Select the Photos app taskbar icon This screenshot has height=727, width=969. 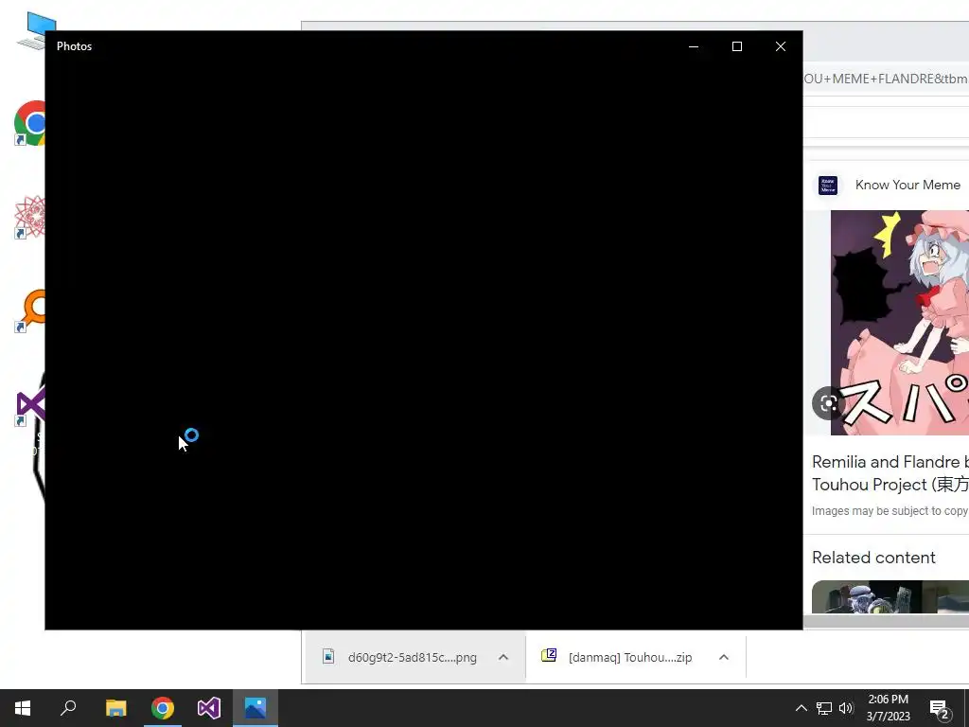(x=255, y=708)
